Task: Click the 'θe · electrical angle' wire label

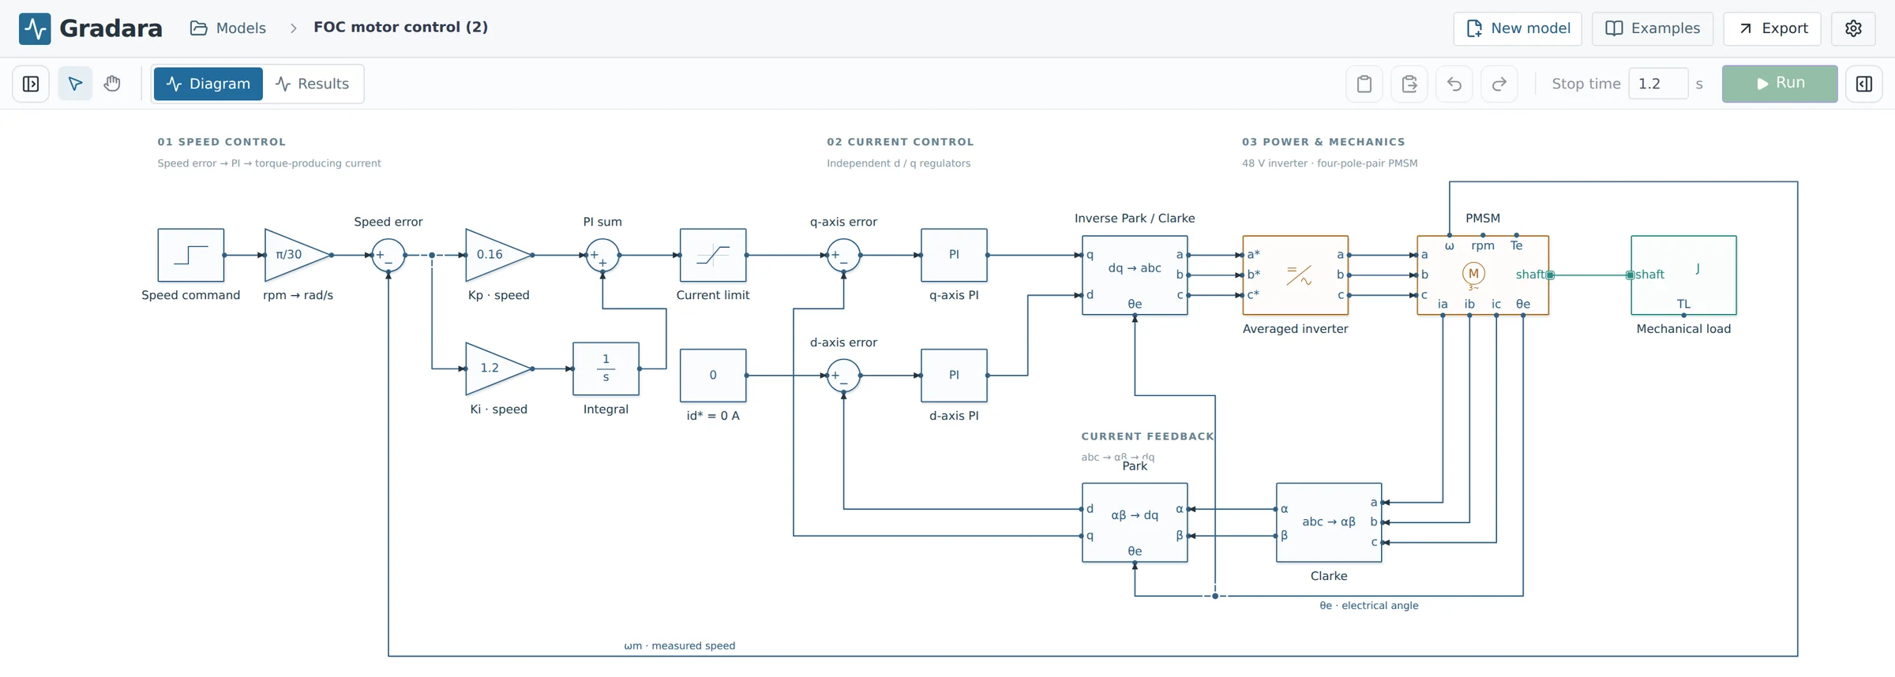Action: tap(1369, 606)
